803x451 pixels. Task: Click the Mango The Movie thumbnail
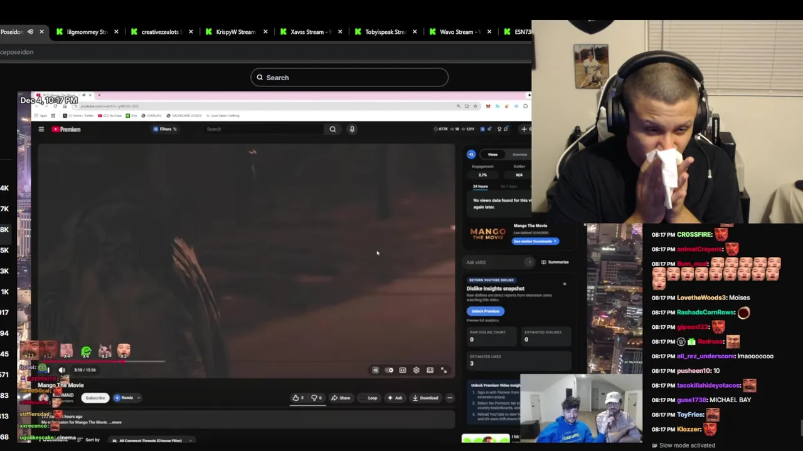pos(488,233)
